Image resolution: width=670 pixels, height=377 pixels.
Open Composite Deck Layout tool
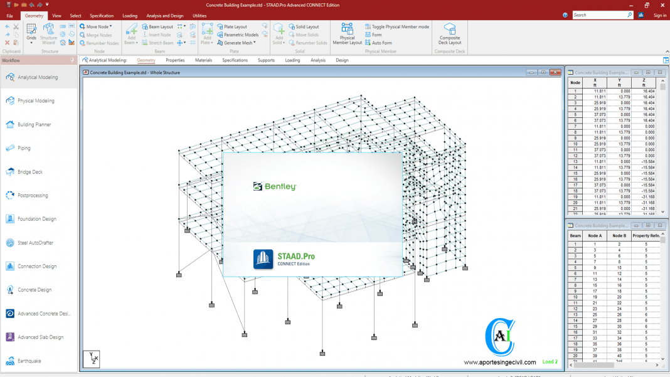[x=449, y=34]
